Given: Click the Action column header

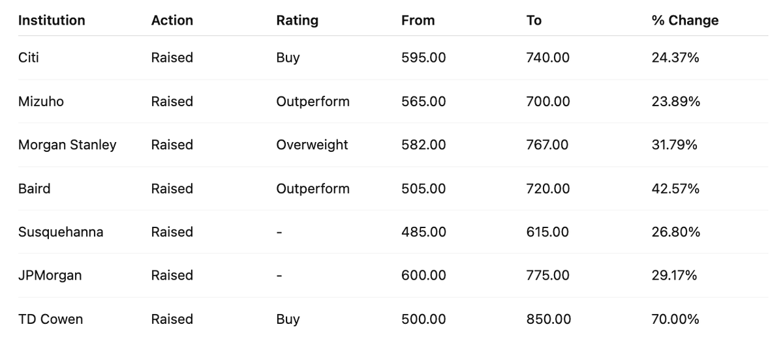Looking at the screenshot, I should [172, 20].
